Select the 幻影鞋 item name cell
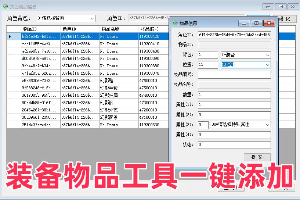This screenshot has width=300, height=200. 119,81
